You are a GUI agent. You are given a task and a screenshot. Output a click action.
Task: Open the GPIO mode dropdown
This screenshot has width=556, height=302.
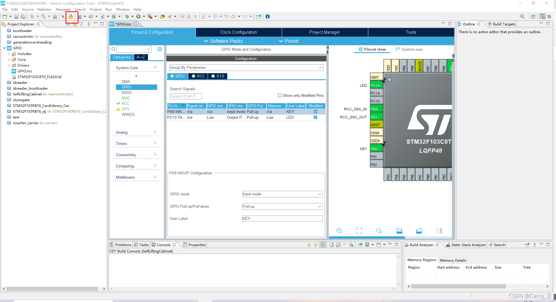click(x=282, y=194)
